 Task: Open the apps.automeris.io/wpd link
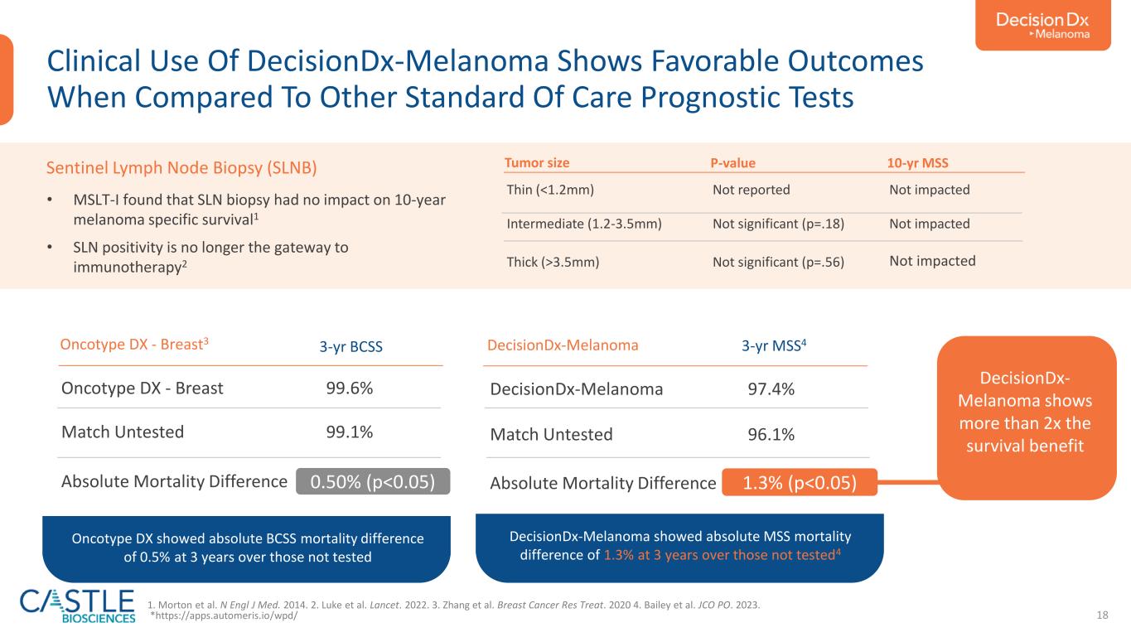(x=224, y=617)
